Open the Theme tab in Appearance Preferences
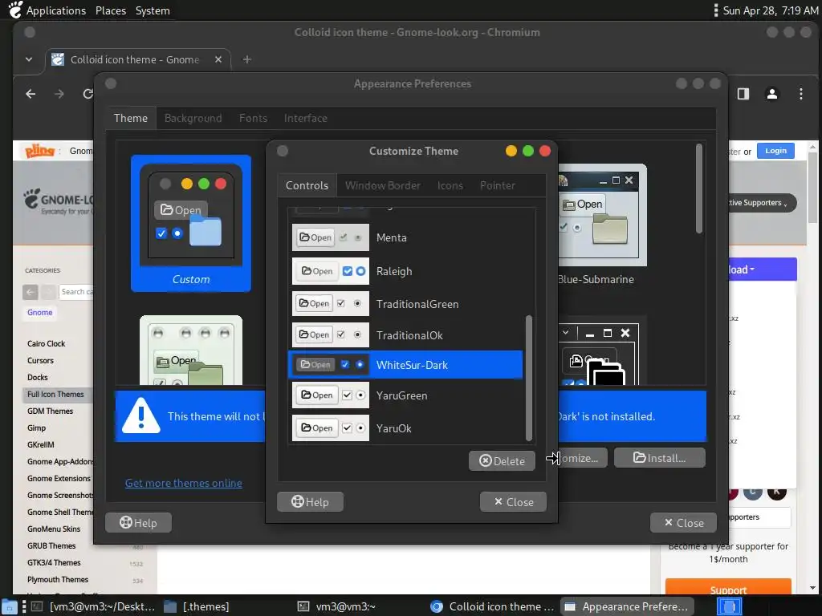Viewport: 822px width, 616px height. click(131, 118)
